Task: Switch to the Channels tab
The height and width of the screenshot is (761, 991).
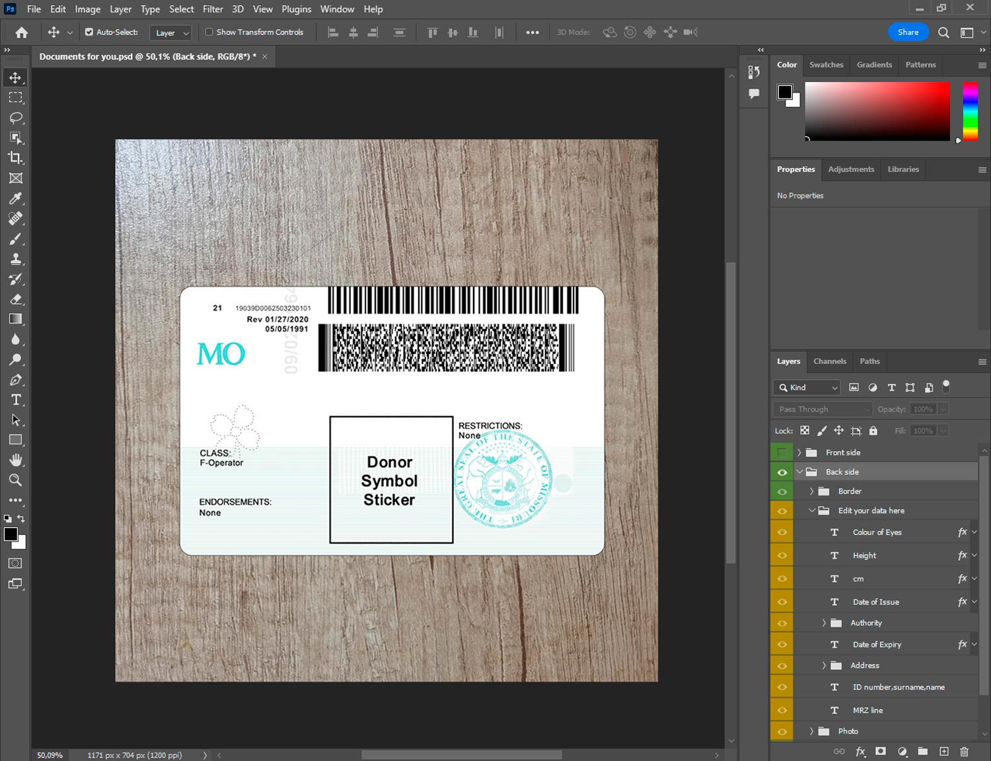Action: [829, 361]
